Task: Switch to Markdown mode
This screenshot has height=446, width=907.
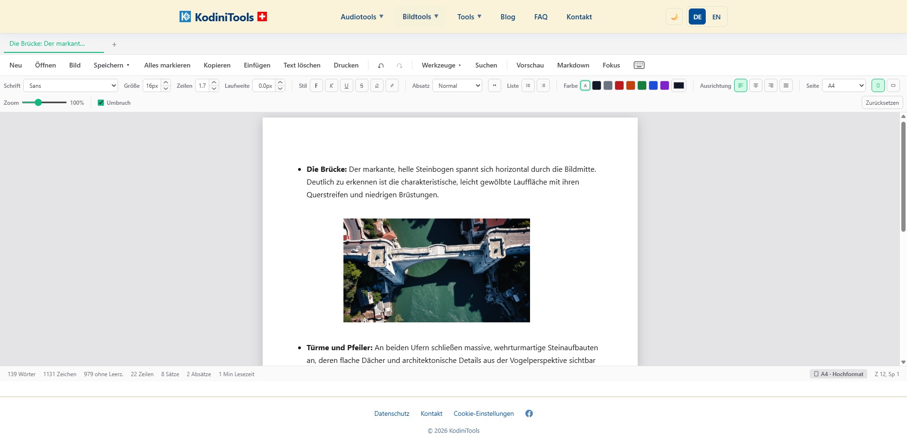Action: 573,65
